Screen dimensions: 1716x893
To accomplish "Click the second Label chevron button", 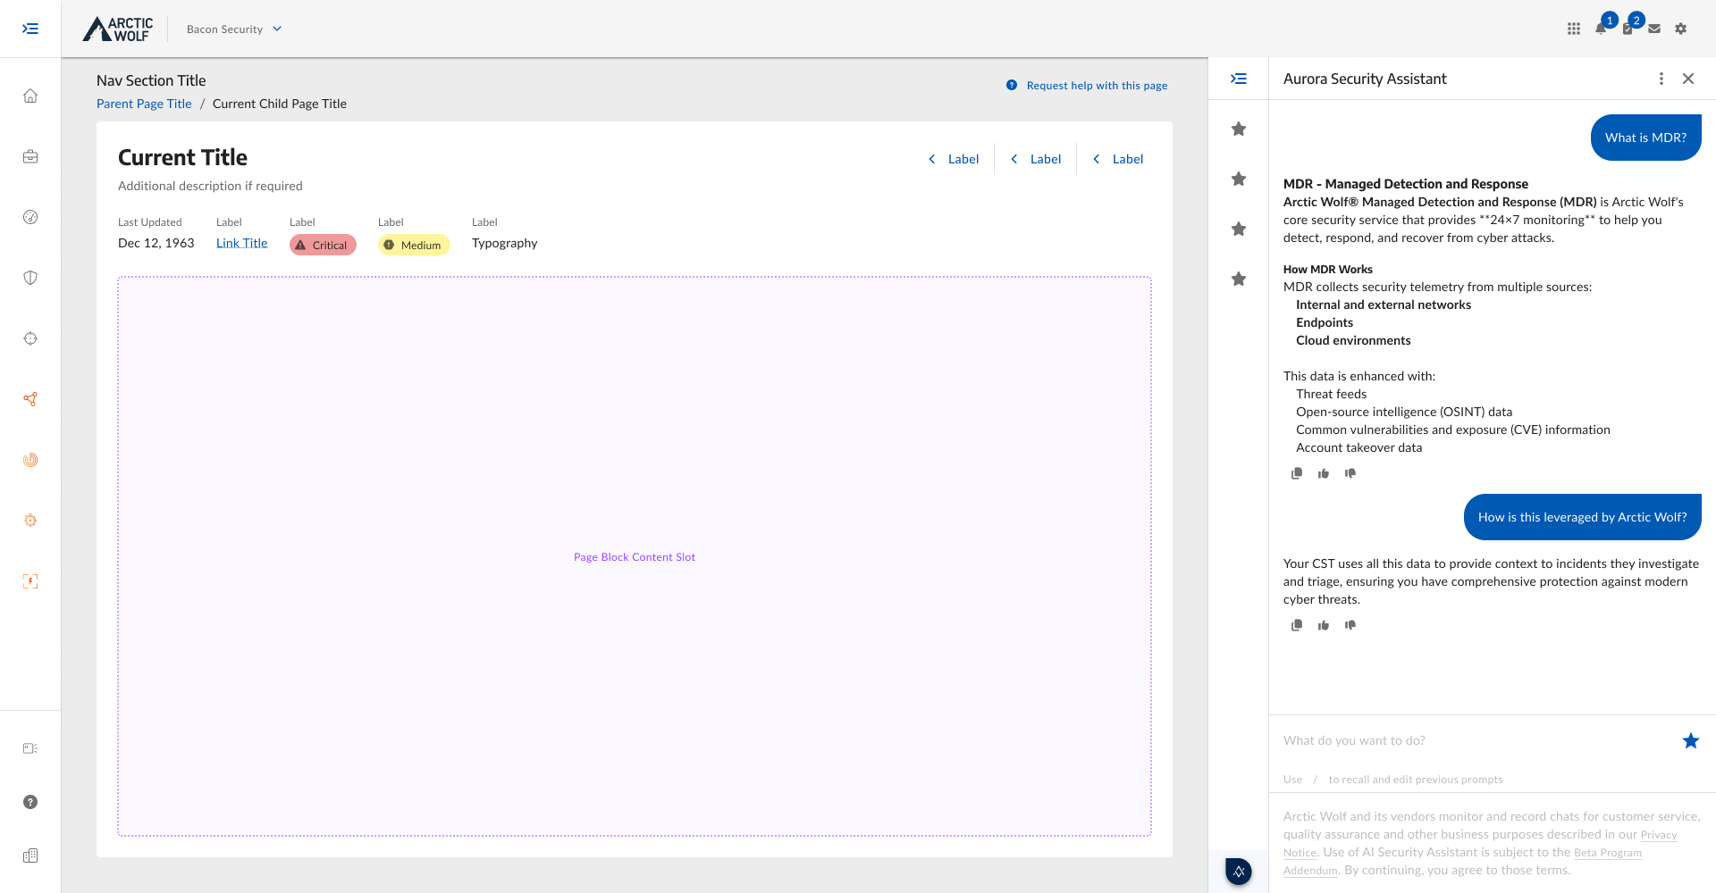I will click(1035, 159).
